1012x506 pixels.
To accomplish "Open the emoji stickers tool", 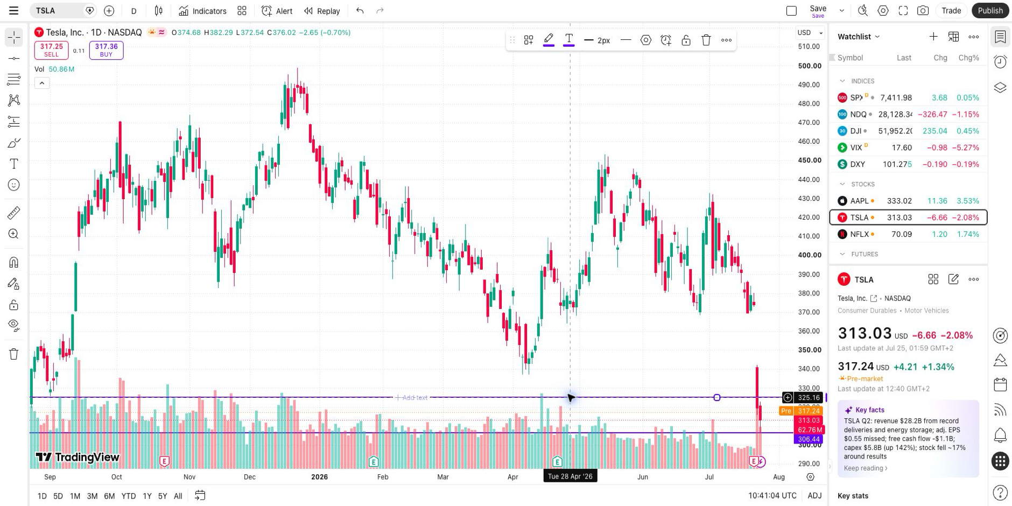I will click(x=14, y=185).
